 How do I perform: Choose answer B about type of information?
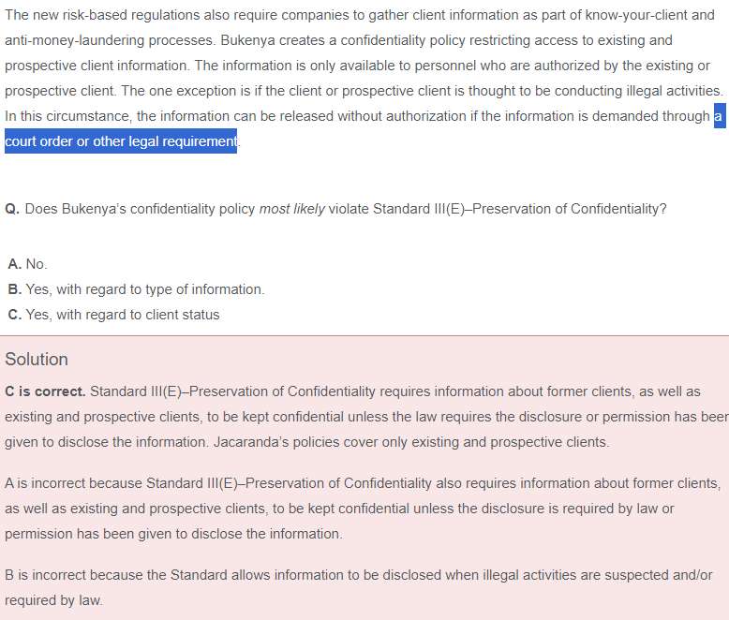(136, 289)
